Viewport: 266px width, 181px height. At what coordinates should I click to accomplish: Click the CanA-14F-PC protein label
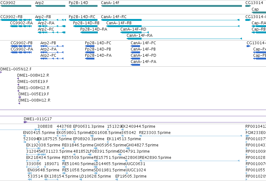pos(143,43)
